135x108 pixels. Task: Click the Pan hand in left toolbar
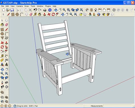click(7, 69)
